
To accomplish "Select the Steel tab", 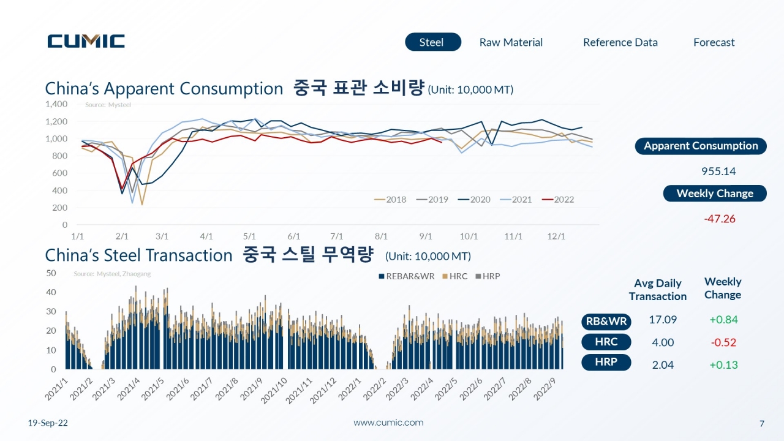I will 432,42.
